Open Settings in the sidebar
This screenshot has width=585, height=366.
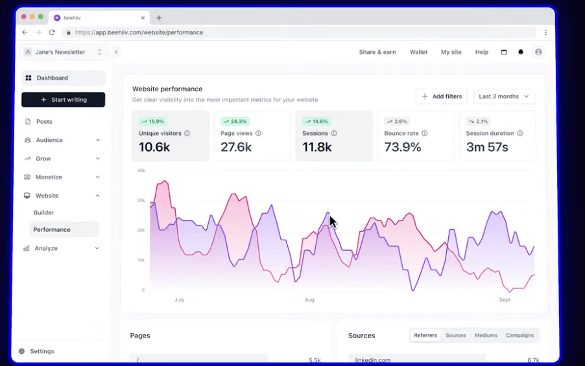[x=42, y=351]
